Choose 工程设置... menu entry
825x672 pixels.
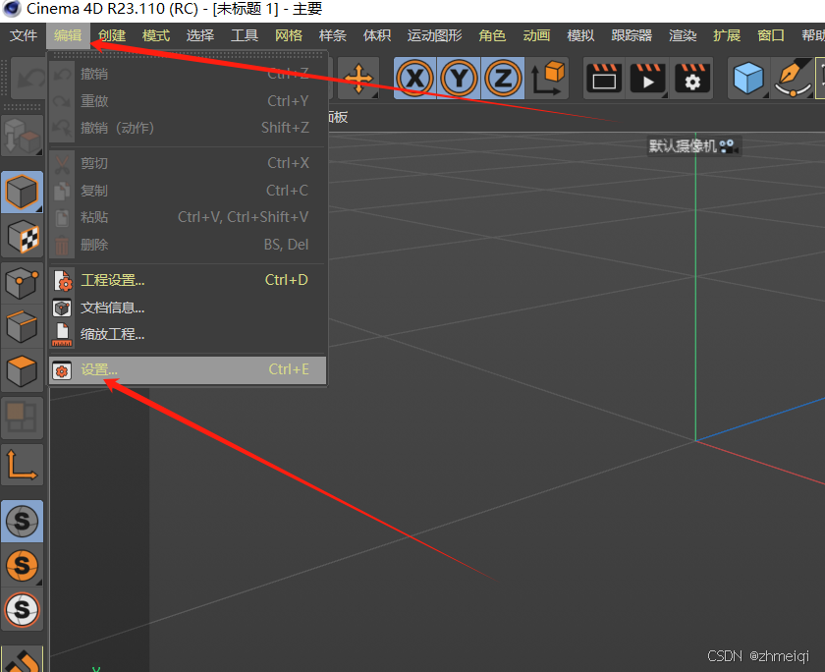[188, 280]
